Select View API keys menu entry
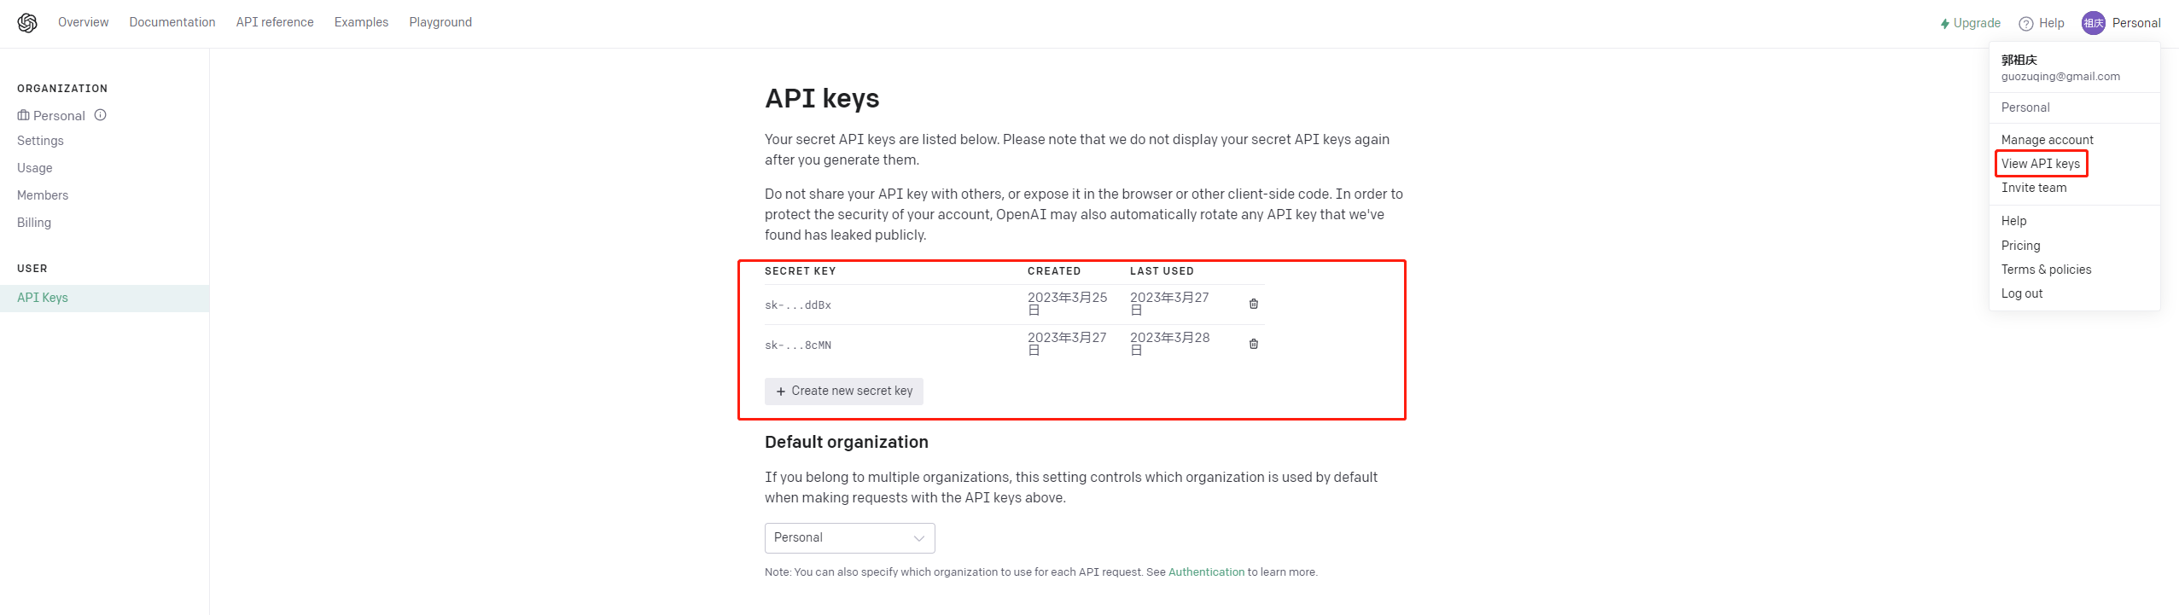The width and height of the screenshot is (2179, 615). 2040,164
